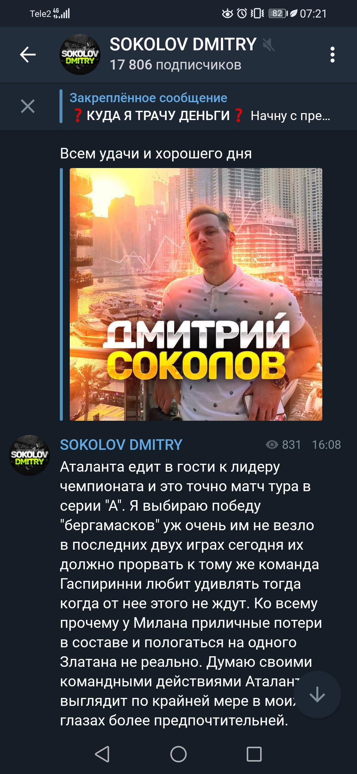The height and width of the screenshot is (774, 357).
Task: Tap the Аталанта match prediction message text
Action: click(191, 594)
